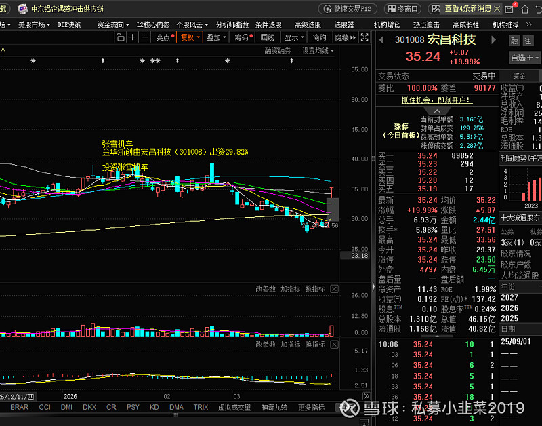The height and width of the screenshot is (426, 542).
Task: Click 改参数 in volume panel
Action: 266,289
